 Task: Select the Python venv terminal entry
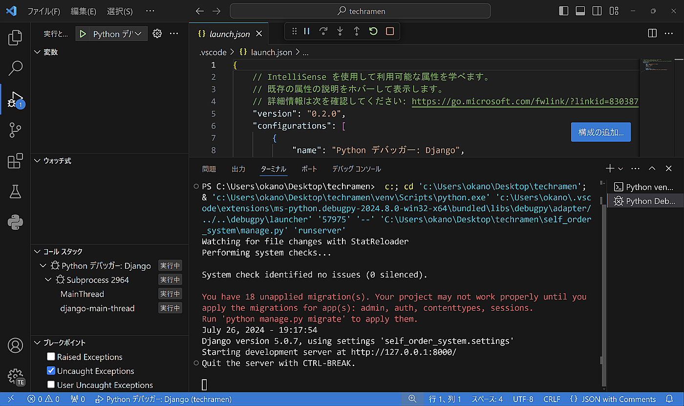[x=644, y=187]
